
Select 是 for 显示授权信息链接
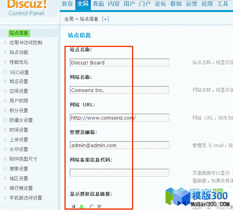click(74, 207)
